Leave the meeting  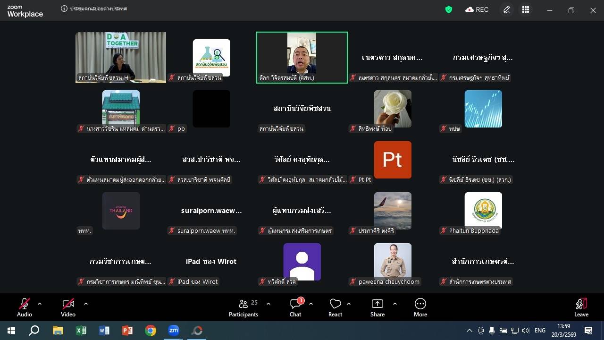pos(581,307)
